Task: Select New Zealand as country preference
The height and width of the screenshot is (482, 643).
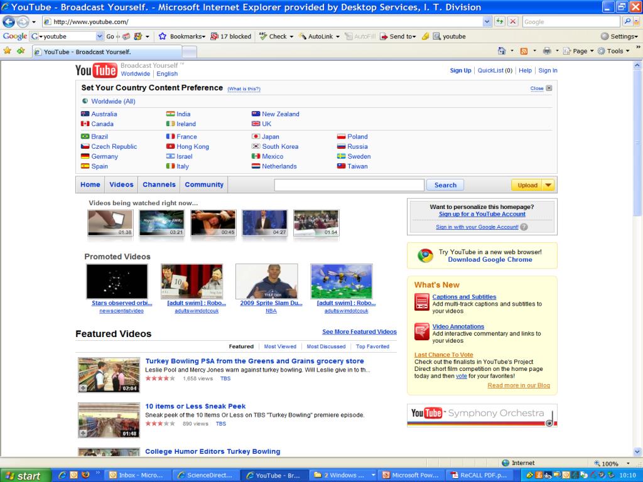Action: pyautogui.click(x=281, y=114)
